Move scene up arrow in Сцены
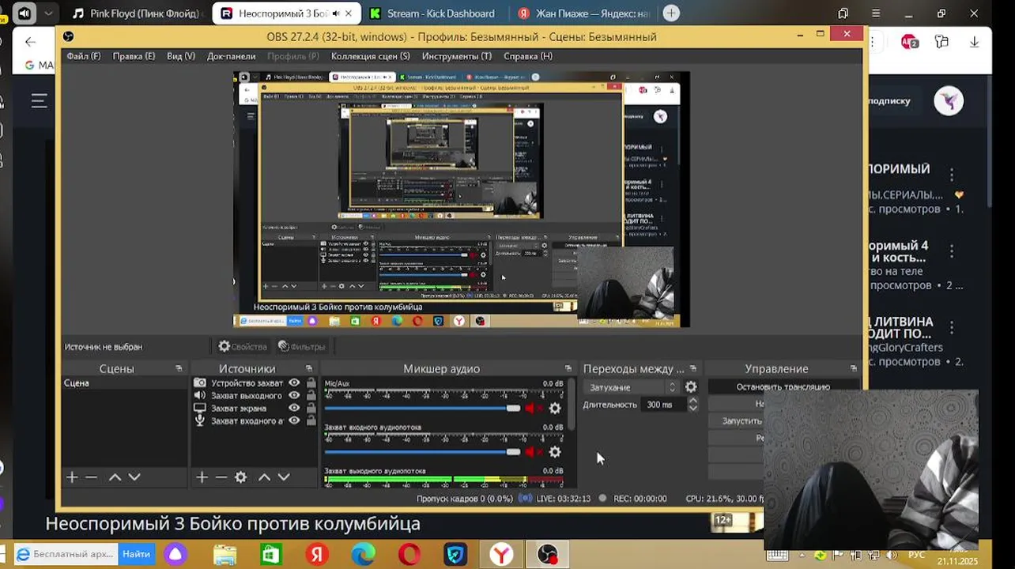The image size is (1015, 569). click(115, 477)
